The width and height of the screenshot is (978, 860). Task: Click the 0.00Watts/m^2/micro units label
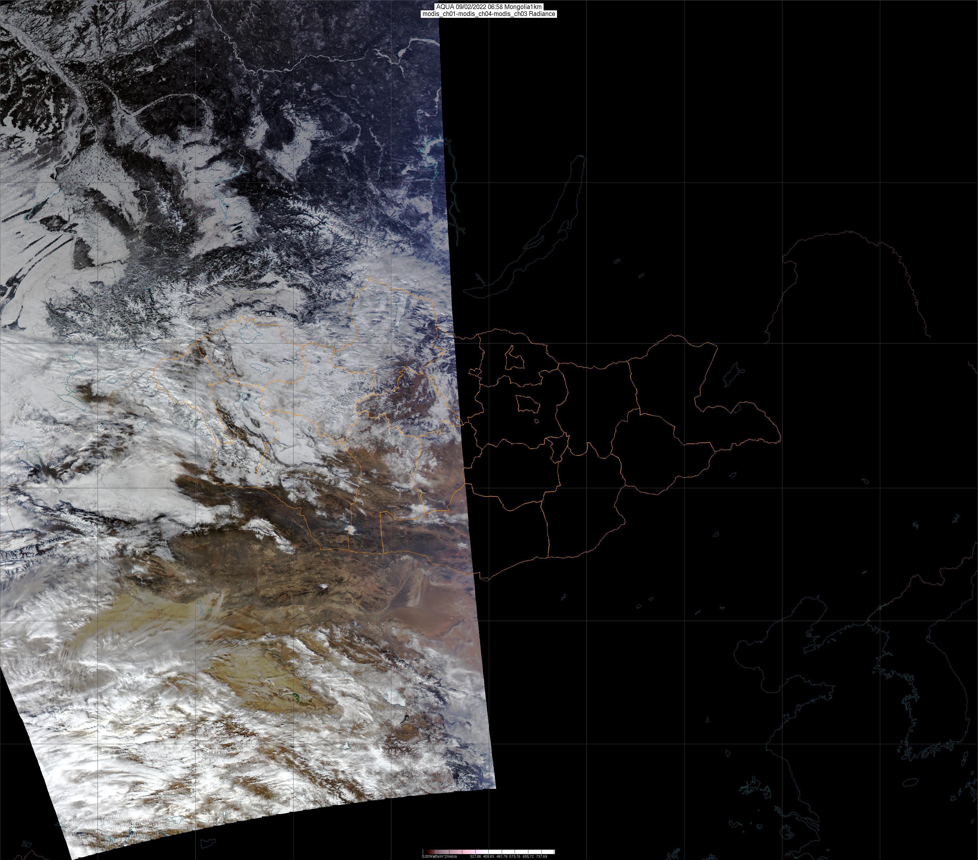coord(439,856)
